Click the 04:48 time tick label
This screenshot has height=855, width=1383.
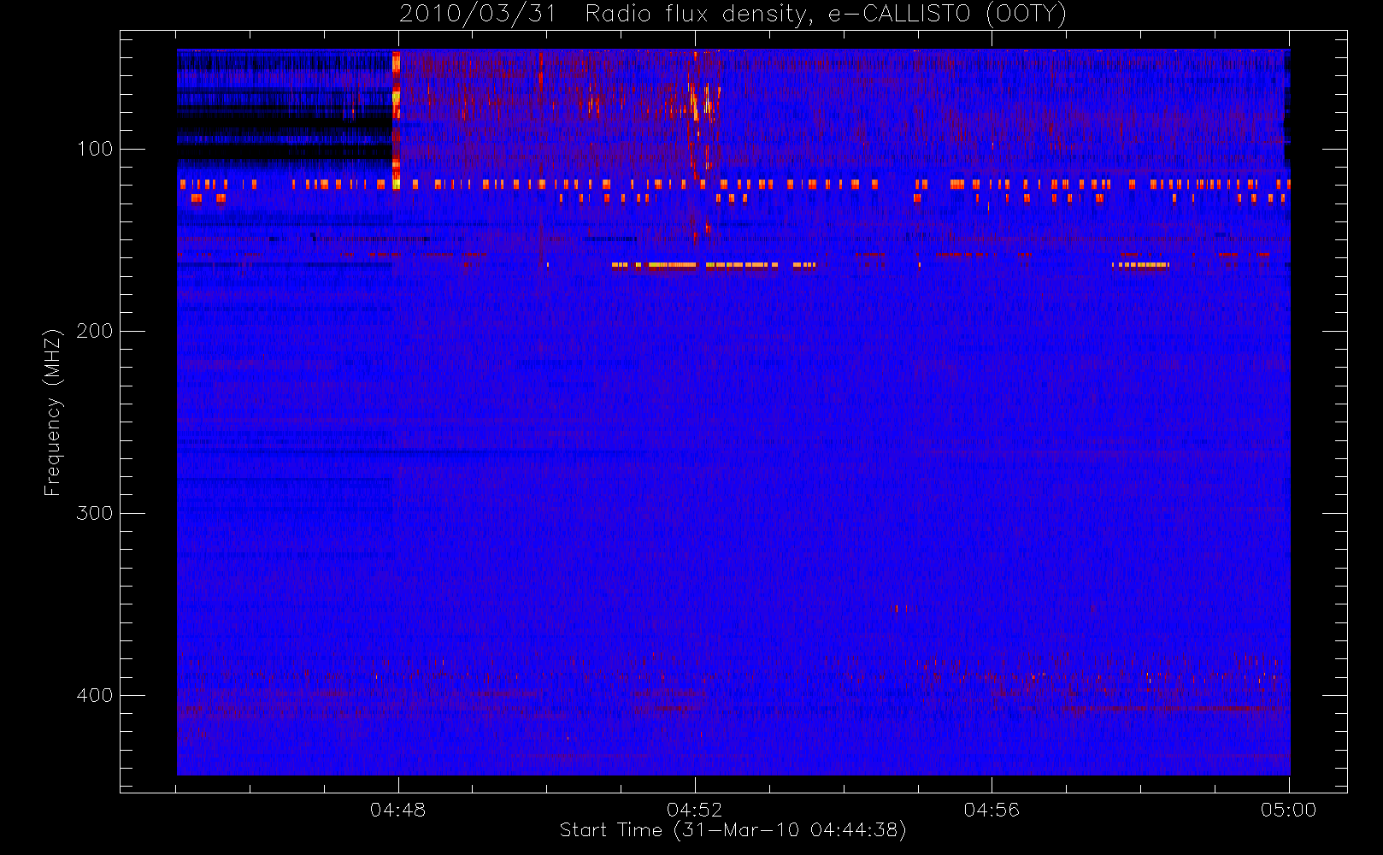398,810
